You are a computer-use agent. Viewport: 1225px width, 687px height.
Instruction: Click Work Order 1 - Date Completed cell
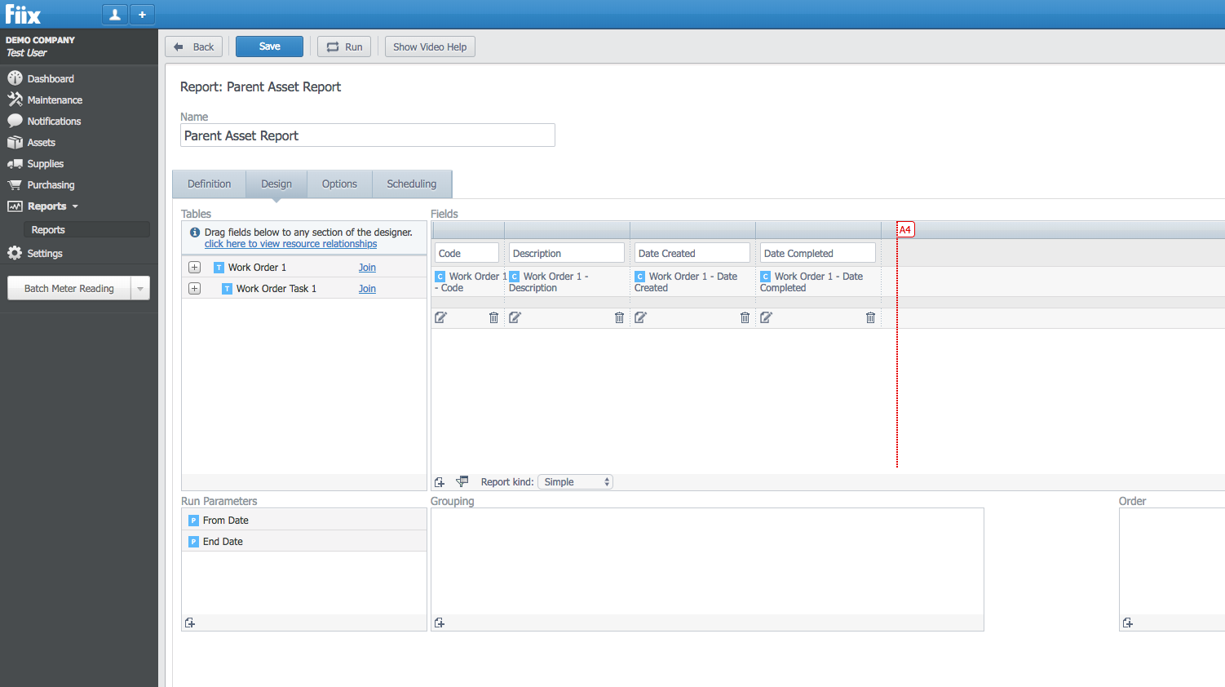tap(819, 282)
